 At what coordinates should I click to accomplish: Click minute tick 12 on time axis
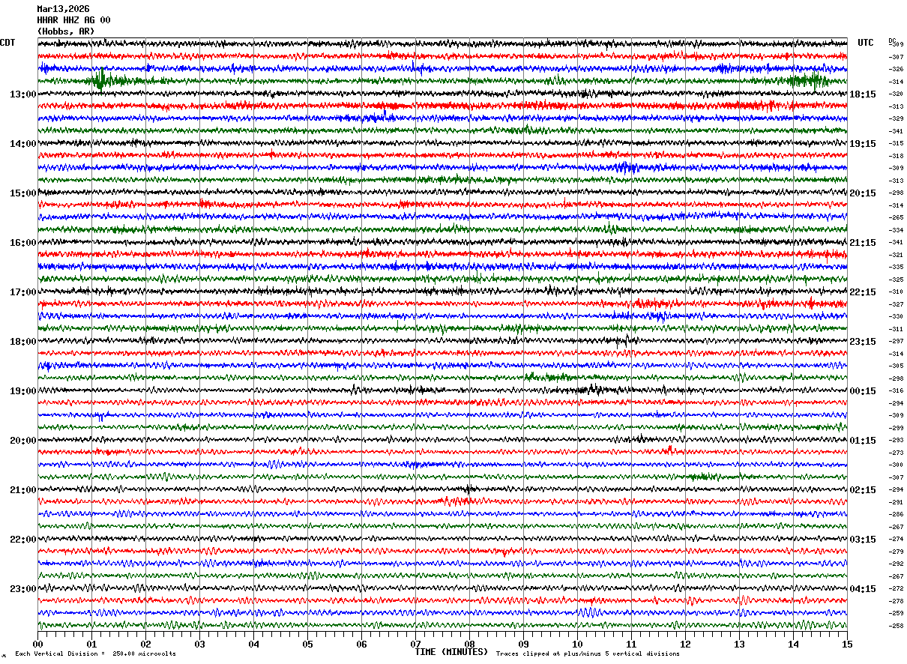685,644
